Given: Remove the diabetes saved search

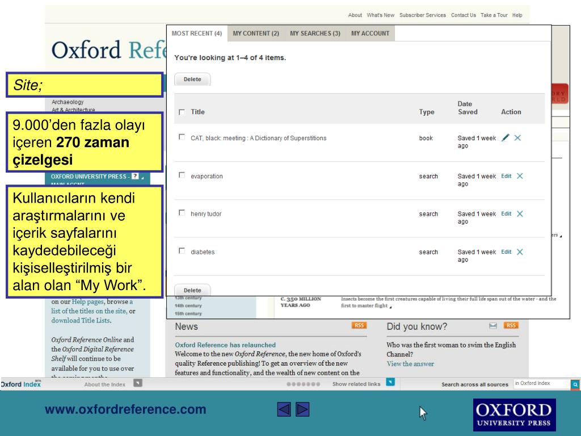Looking at the screenshot, I should coord(520,252).
